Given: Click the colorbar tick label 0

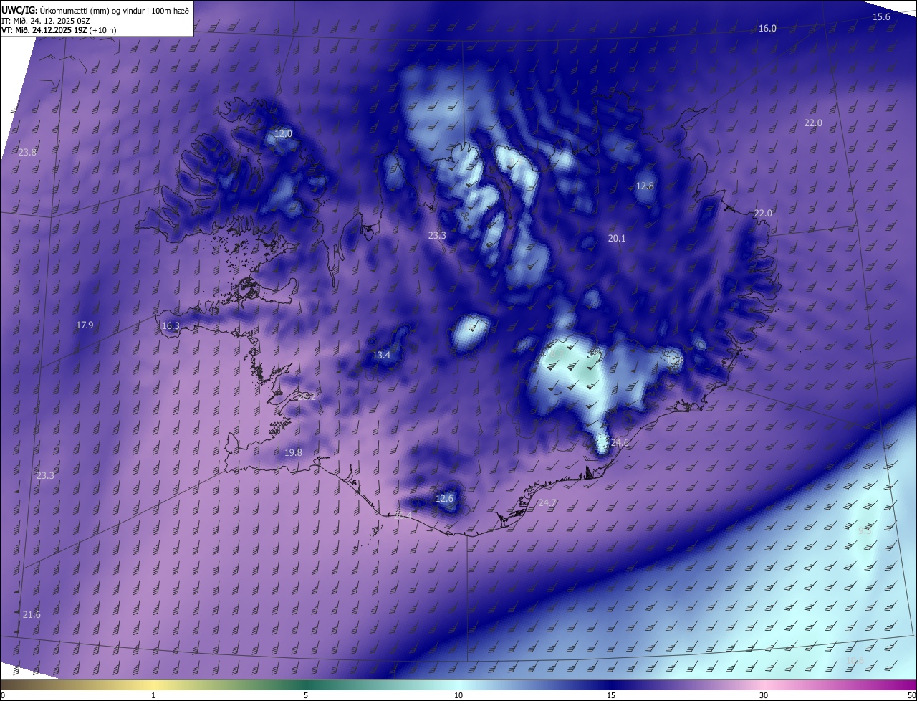Looking at the screenshot, I should tap(3, 695).
